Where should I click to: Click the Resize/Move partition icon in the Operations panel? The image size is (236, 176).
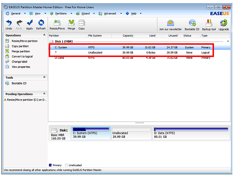[x=7, y=41]
